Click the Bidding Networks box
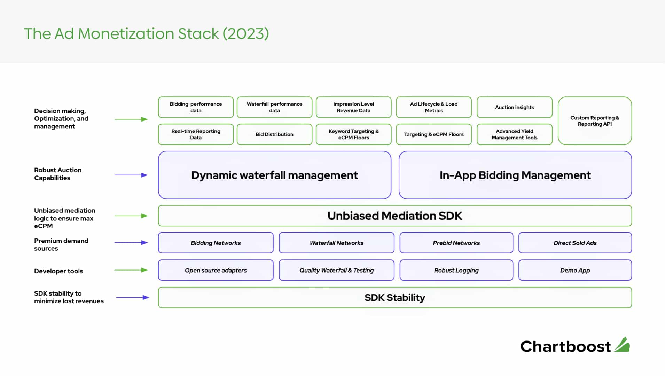The height and width of the screenshot is (376, 665). (216, 243)
